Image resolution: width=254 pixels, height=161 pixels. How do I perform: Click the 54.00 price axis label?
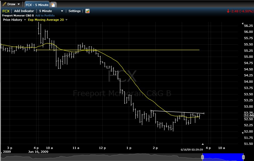pyautogui.click(x=249, y=82)
